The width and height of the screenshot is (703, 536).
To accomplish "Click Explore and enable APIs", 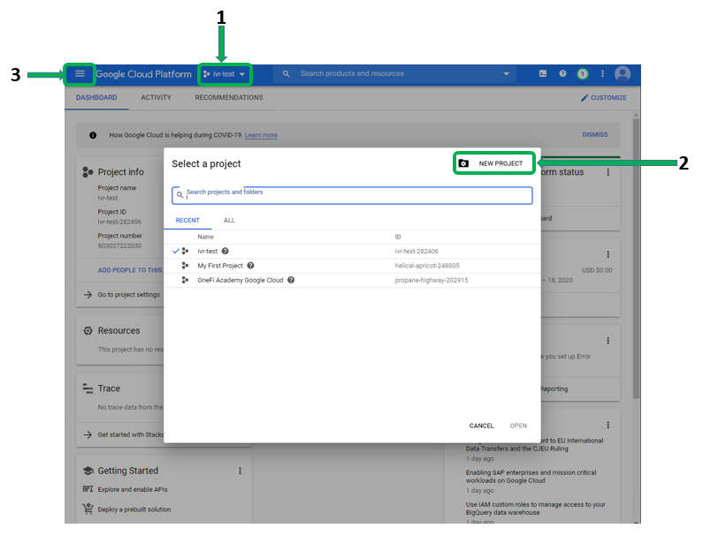I will (133, 489).
